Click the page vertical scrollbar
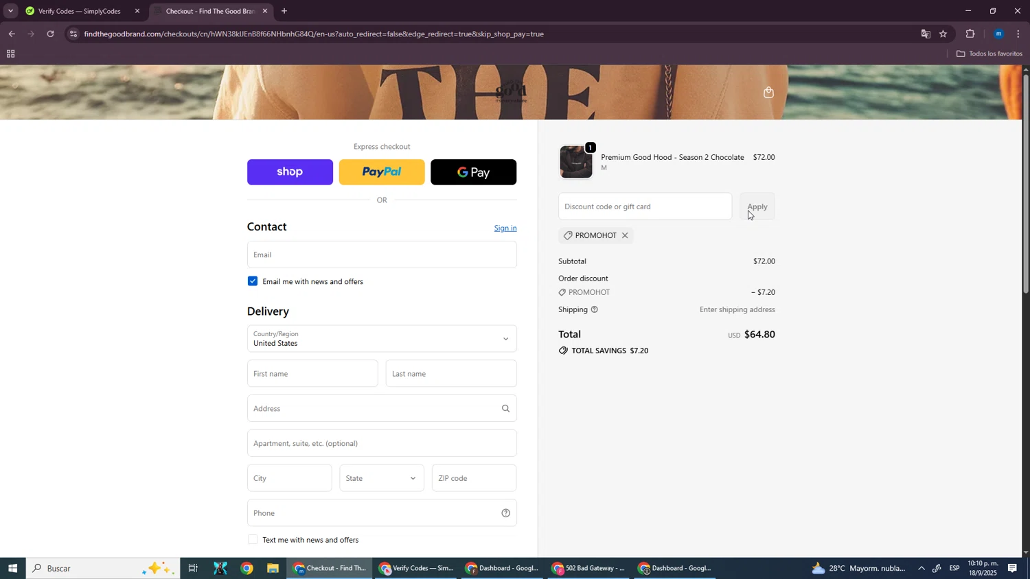The image size is (1030, 579). pyautogui.click(x=1026, y=185)
